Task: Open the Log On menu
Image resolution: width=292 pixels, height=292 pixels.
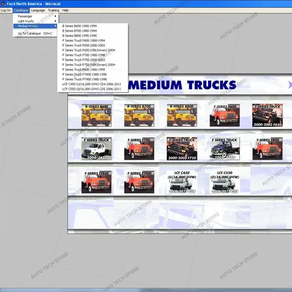Action: point(5,10)
